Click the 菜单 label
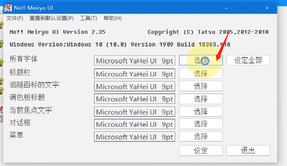This screenshot has height=166, width=287. 16,135
